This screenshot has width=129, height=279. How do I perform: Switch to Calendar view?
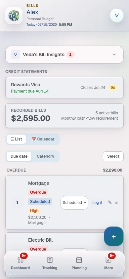(43, 139)
